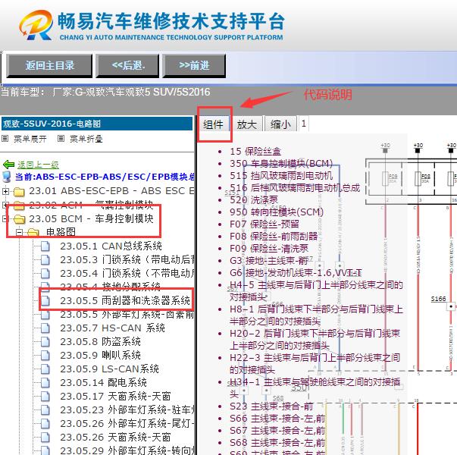Open 23.05.17 天窗系统-天窗 diagram
457x455 pixels.
[x=115, y=396]
